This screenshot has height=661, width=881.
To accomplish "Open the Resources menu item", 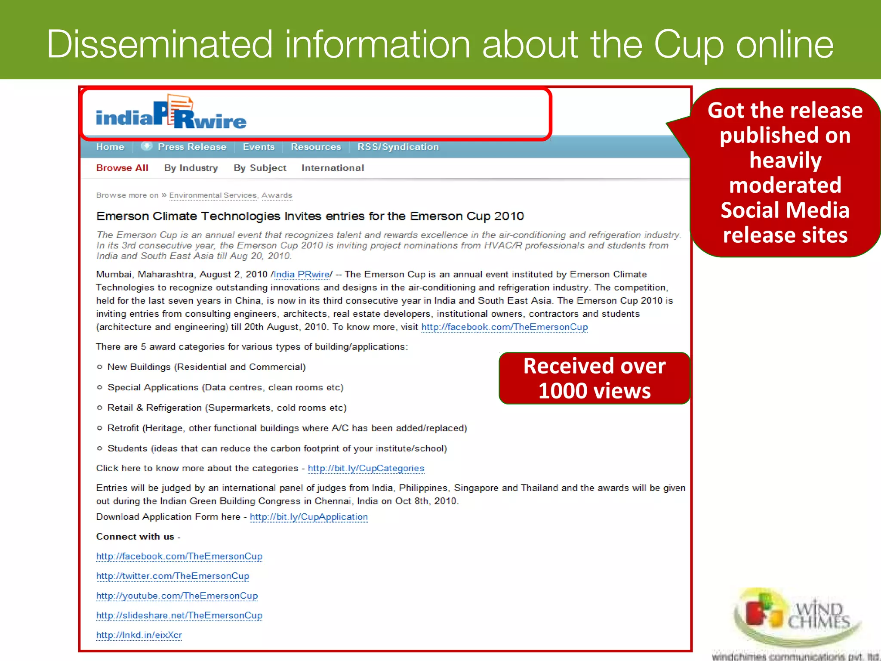I will click(316, 147).
